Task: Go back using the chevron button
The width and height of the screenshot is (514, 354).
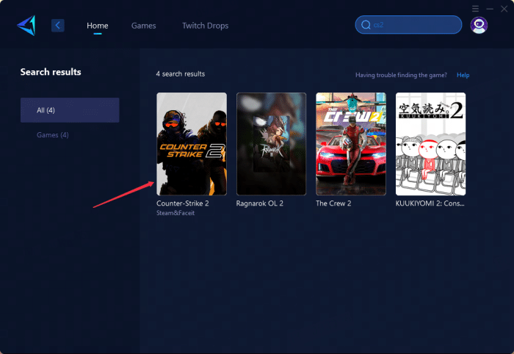Action: [x=58, y=25]
